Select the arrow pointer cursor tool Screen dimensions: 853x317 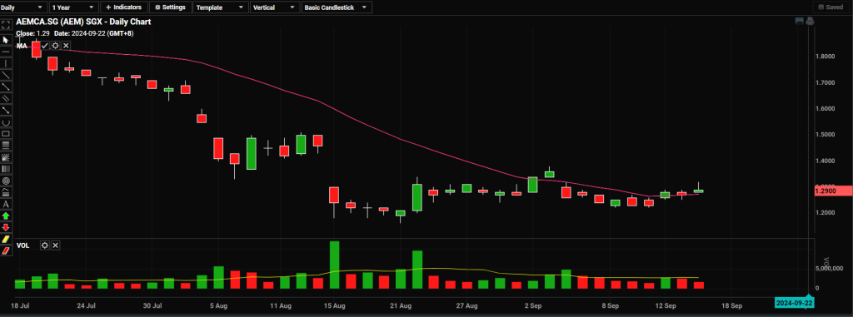click(x=6, y=40)
